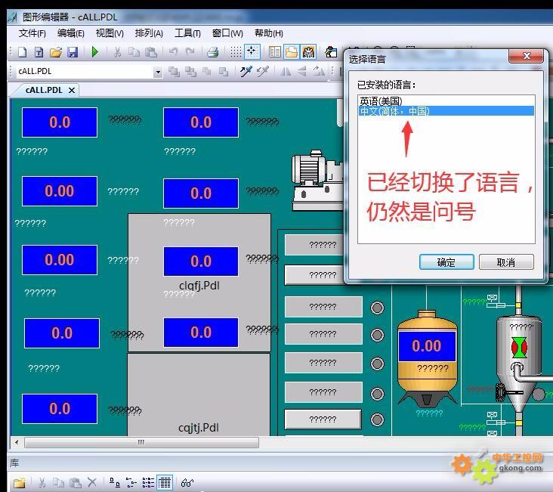The image size is (553, 492).
Task: Click the new-from-template icon with letter T
Action: 39,52
